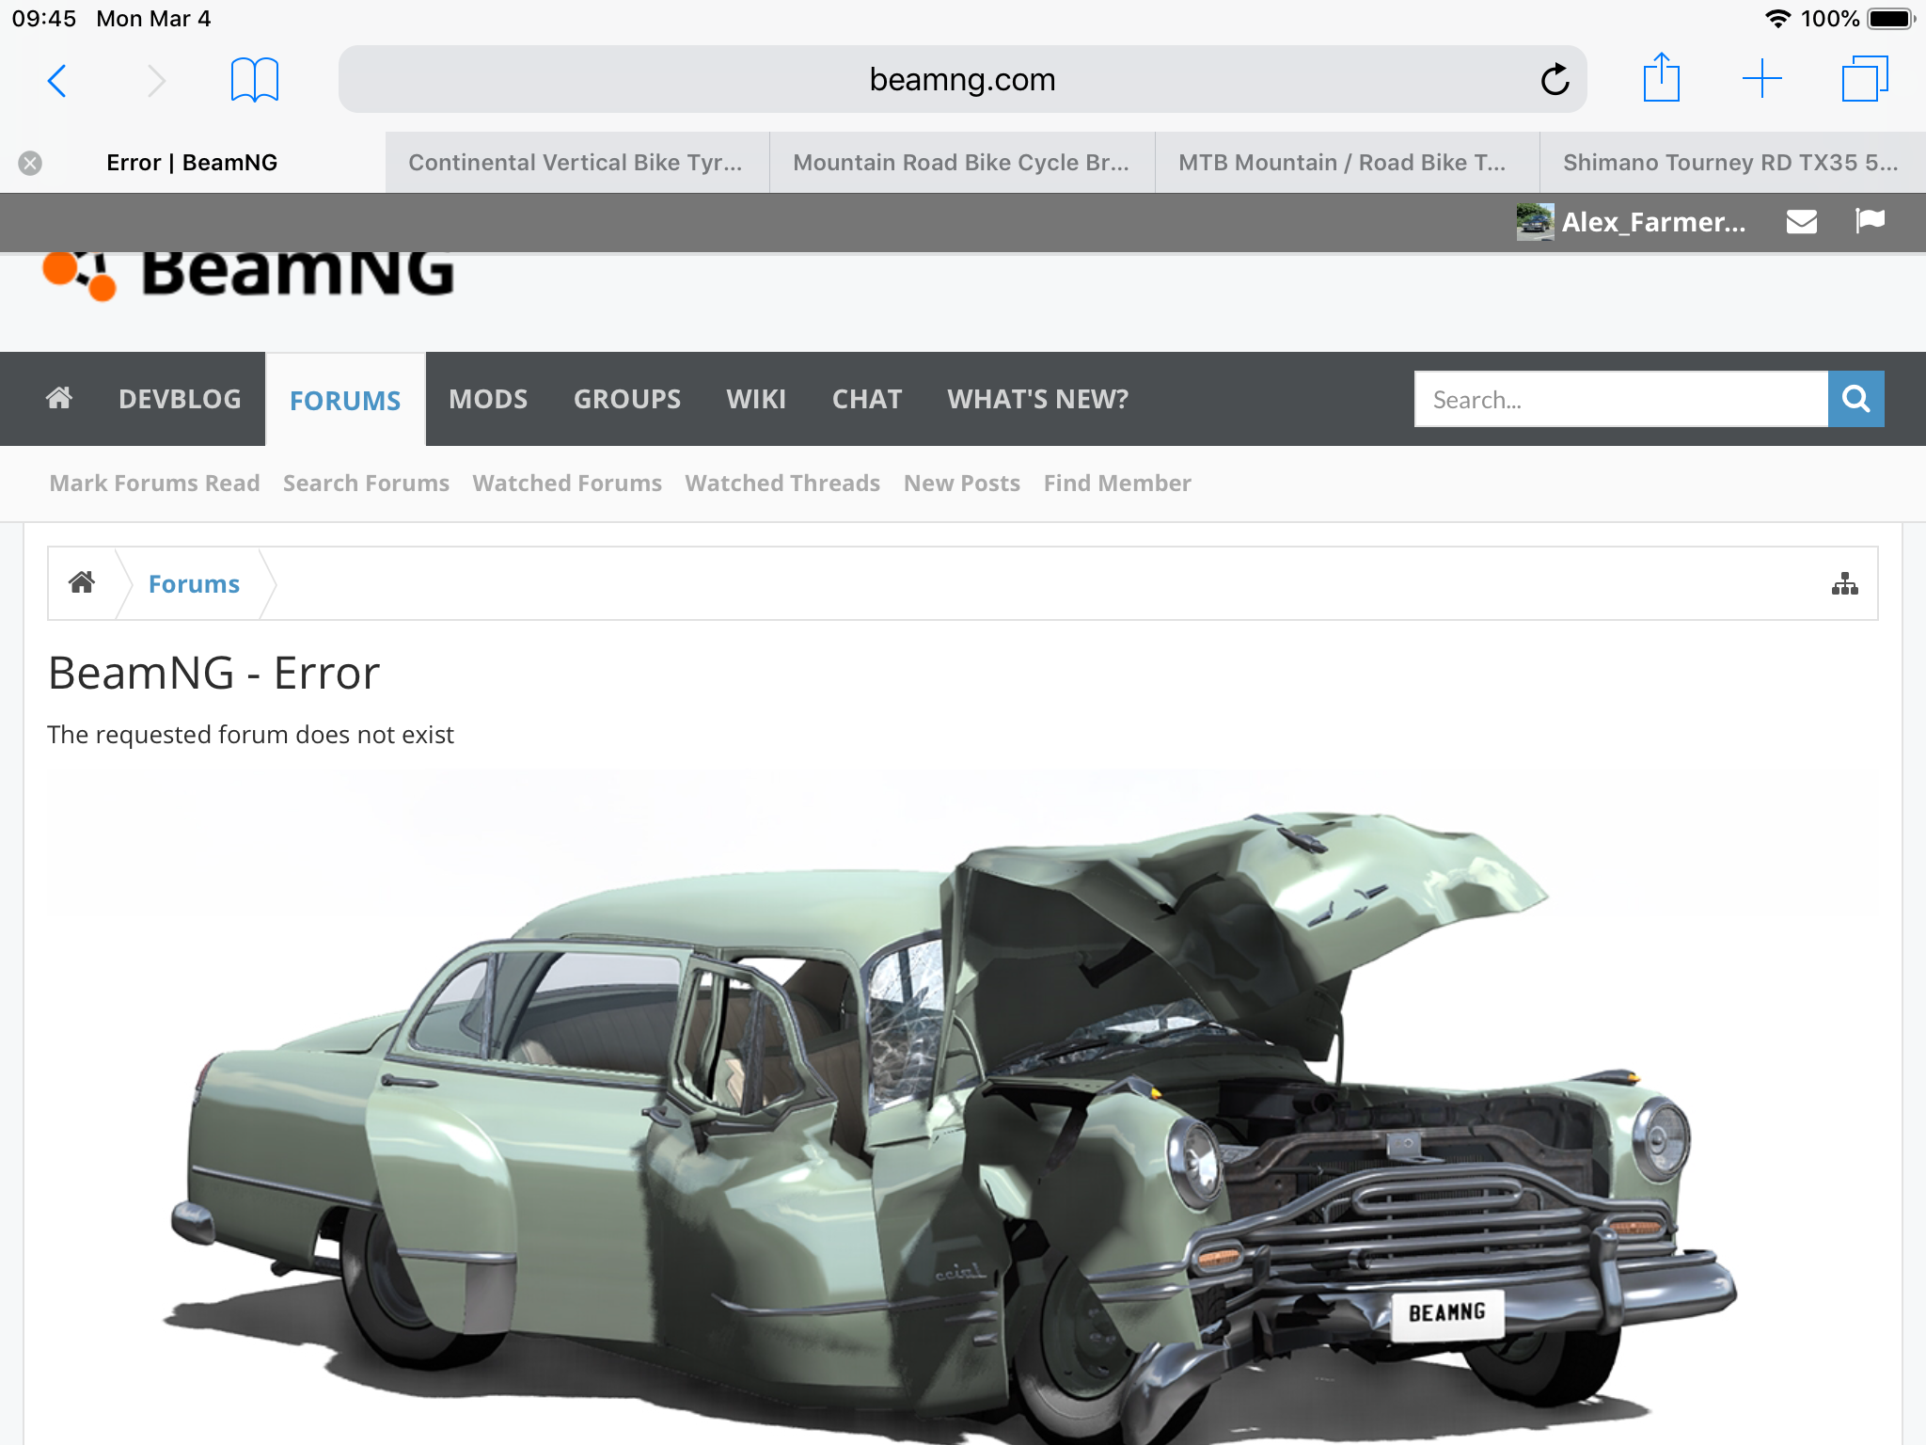
Task: Open Watched Threads link
Action: pyautogui.click(x=782, y=483)
